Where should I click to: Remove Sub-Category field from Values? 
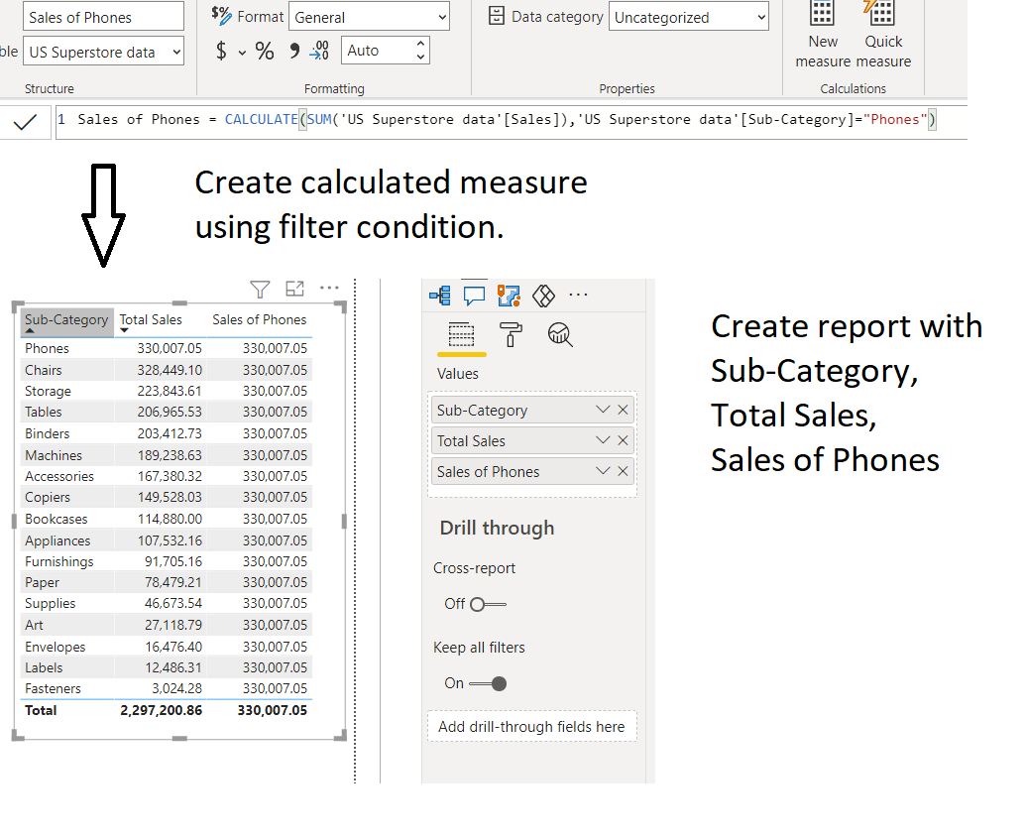pyautogui.click(x=623, y=410)
